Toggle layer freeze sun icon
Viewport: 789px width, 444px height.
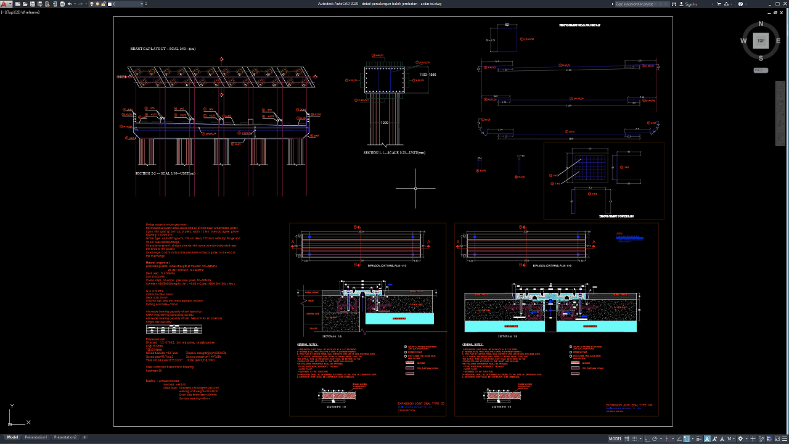(x=97, y=4)
